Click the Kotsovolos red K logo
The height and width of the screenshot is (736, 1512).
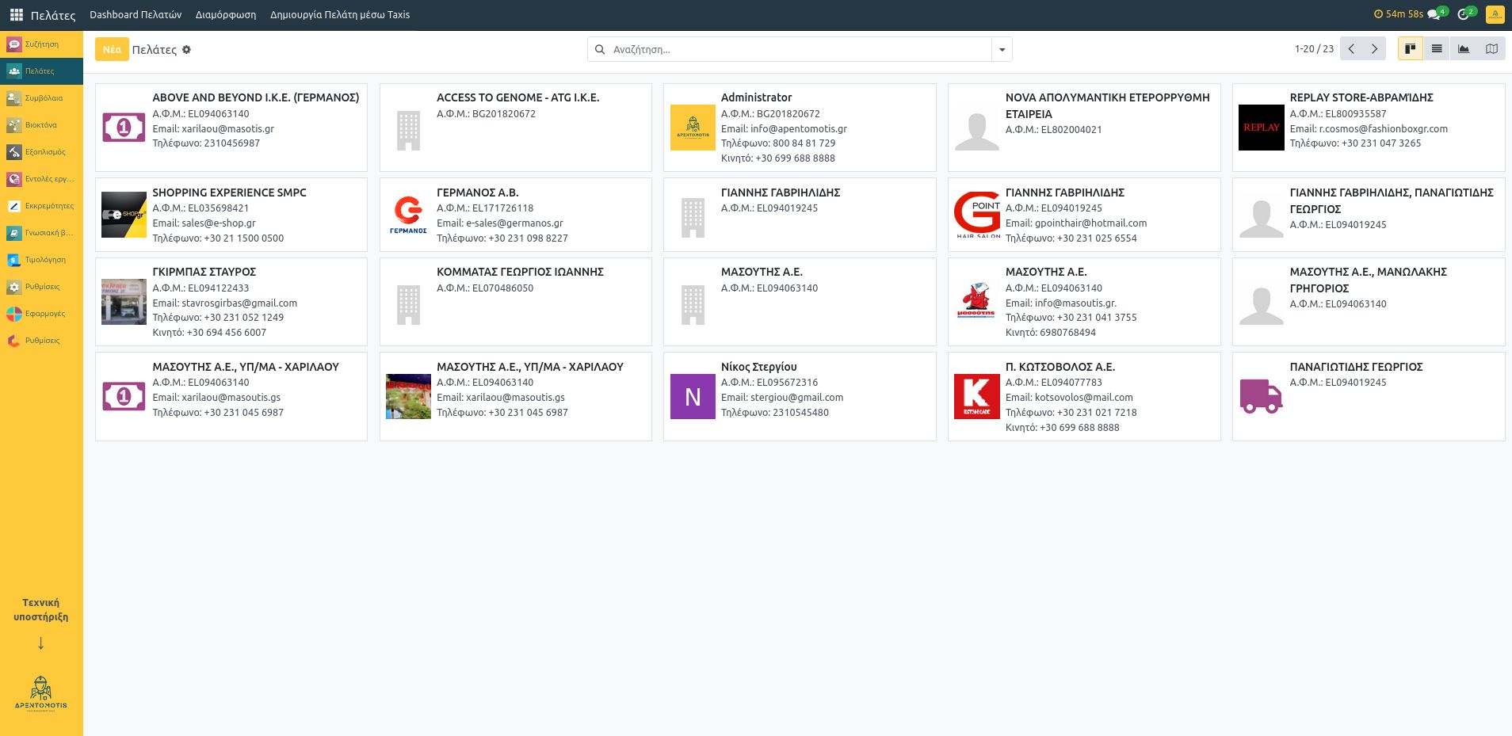click(x=977, y=397)
